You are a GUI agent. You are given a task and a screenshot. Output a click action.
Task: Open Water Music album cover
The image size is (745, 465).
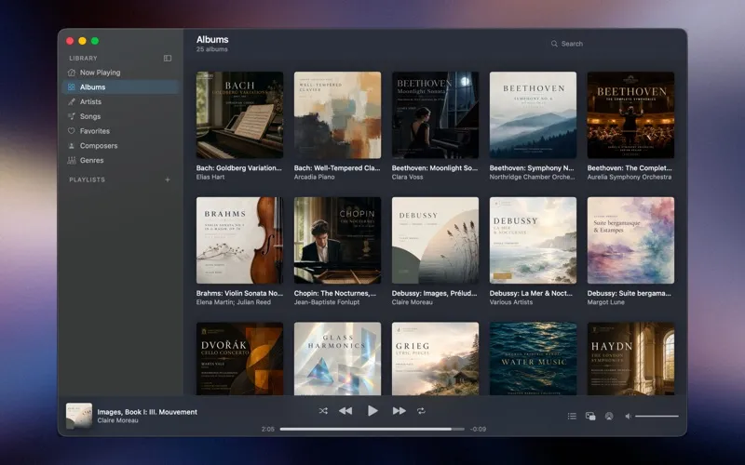pos(533,359)
